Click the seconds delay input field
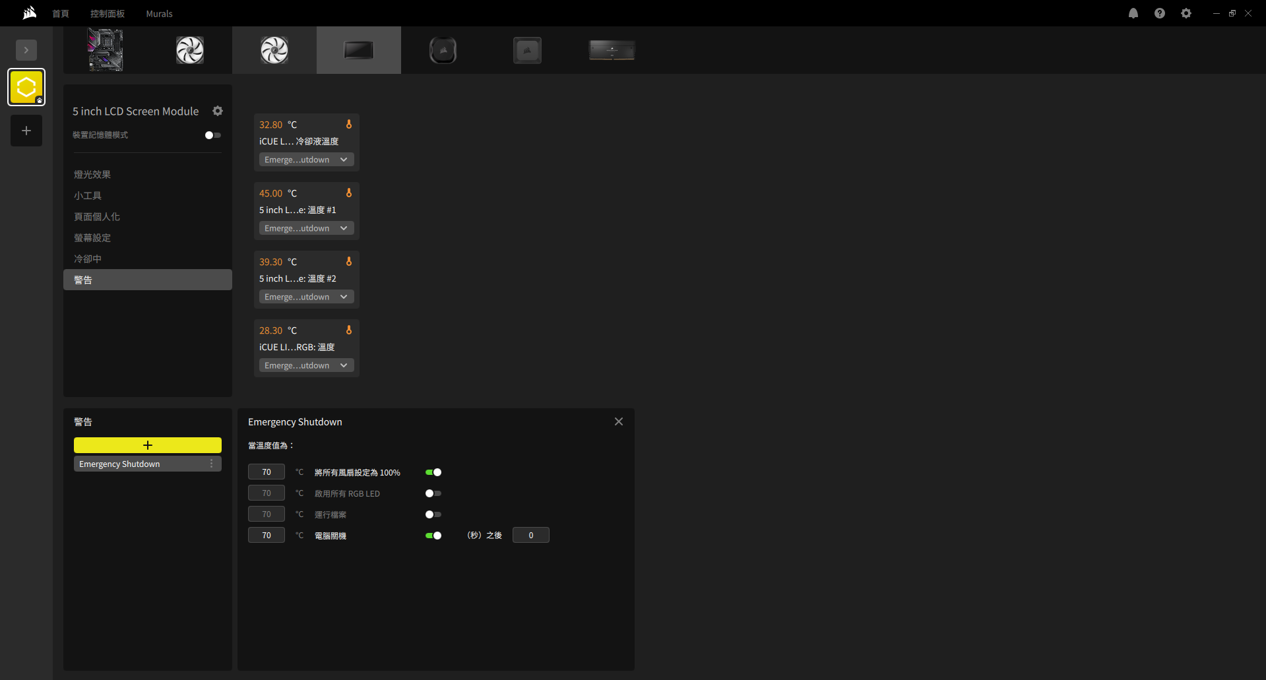 pos(531,535)
